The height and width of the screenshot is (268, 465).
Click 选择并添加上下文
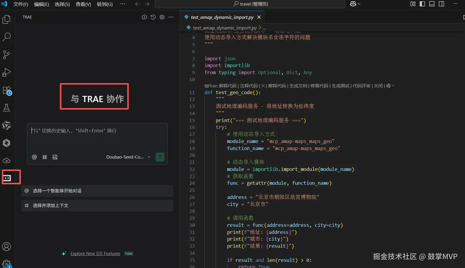tap(97, 206)
